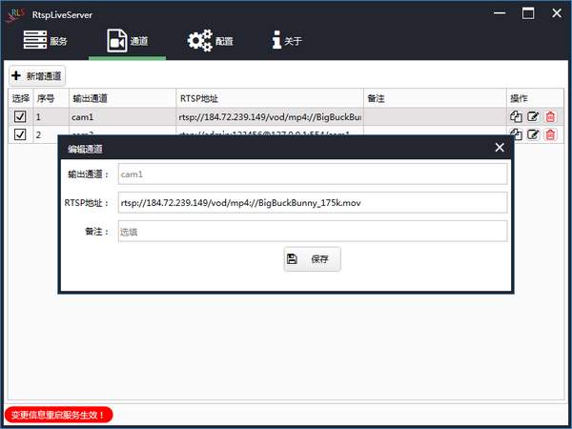Click the 新增通道 add channel button

point(37,76)
